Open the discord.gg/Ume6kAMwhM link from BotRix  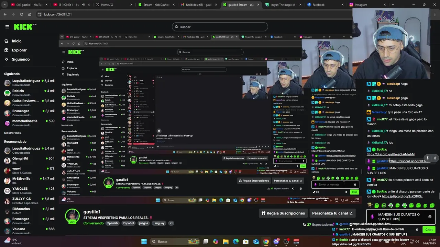[x=390, y=154]
